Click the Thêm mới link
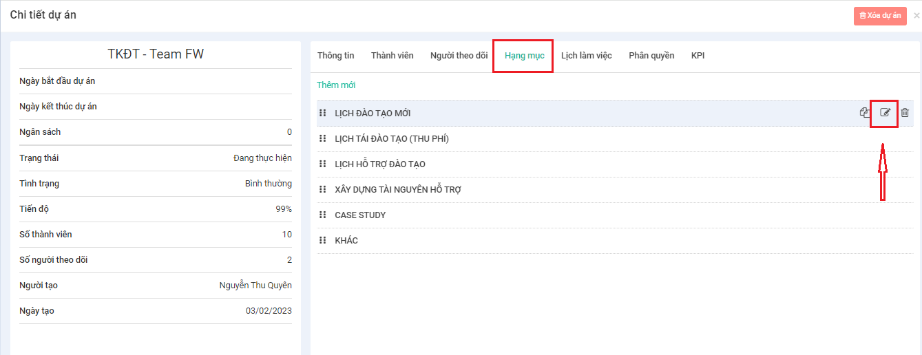This screenshot has height=355, width=922. tap(336, 85)
